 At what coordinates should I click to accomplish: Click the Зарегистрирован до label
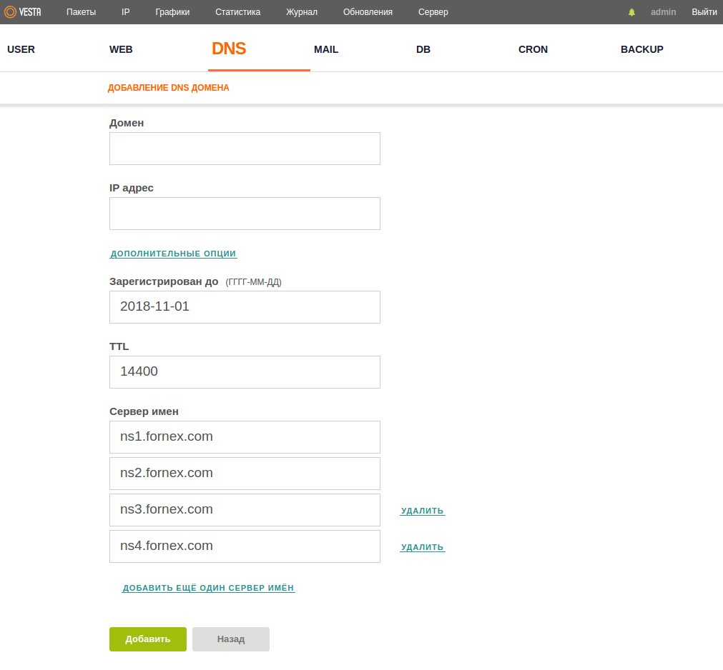pos(164,281)
